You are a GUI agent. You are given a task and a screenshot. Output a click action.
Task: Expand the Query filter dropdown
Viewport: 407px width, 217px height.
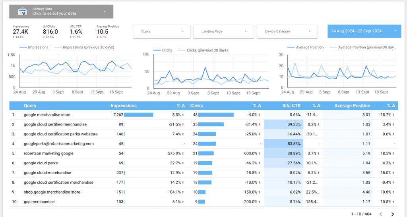162,31
